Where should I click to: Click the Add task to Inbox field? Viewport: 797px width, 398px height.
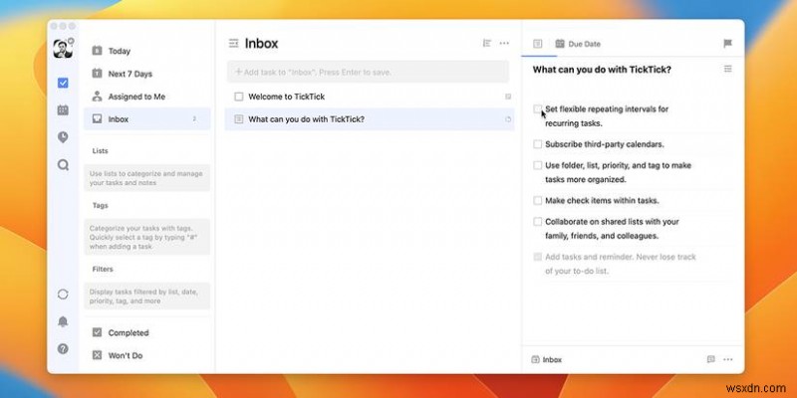pyautogui.click(x=368, y=72)
